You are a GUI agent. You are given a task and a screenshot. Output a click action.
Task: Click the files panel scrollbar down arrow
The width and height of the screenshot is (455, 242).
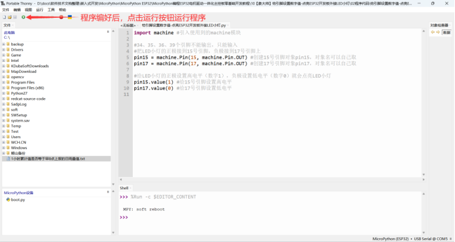pos(113,184)
